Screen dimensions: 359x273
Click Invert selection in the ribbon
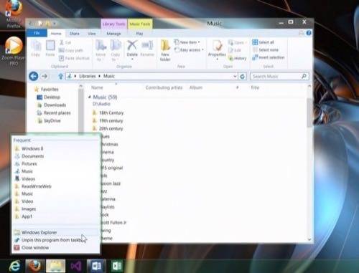[269, 57]
